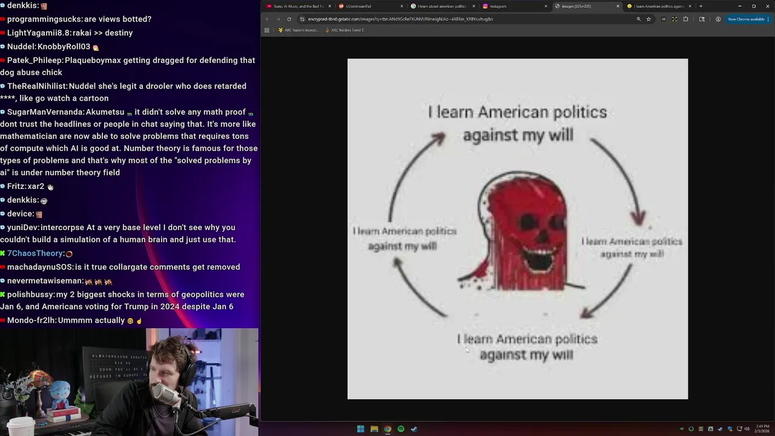Click chat username yuniDev

(x=22, y=227)
